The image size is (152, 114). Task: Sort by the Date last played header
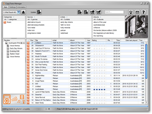(130, 40)
